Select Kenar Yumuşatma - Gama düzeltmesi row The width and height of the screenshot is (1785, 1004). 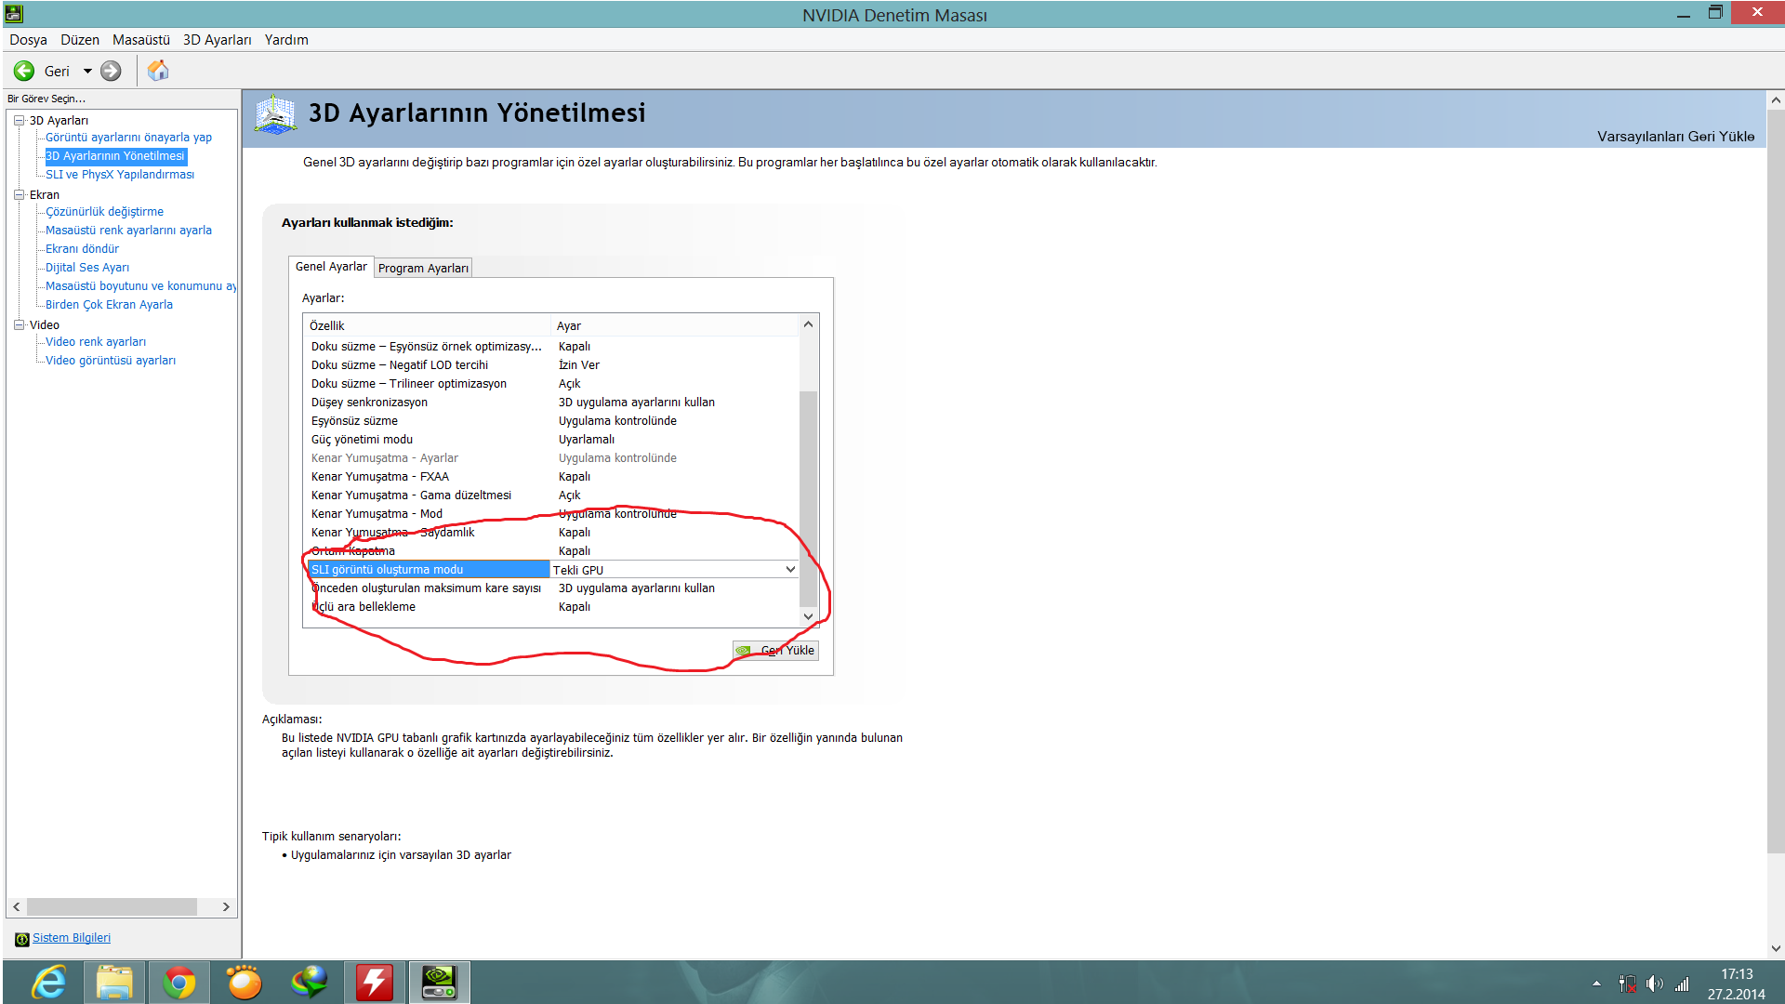click(x=552, y=495)
